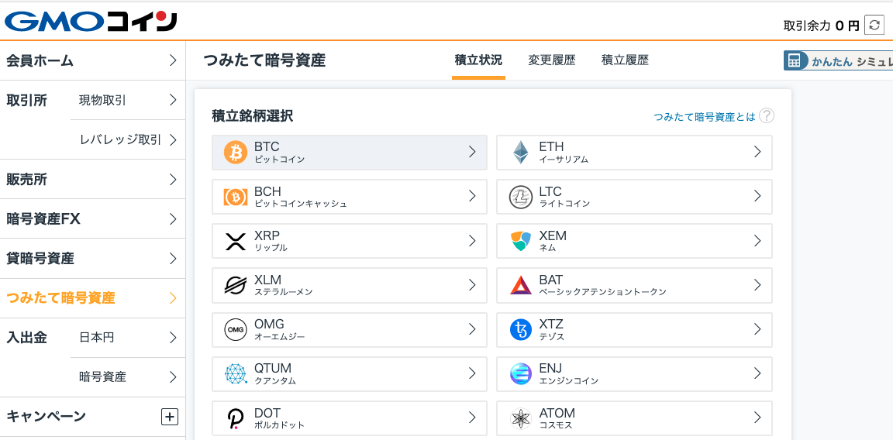Click the BAT triangle logo icon
893x440 pixels.
[521, 285]
